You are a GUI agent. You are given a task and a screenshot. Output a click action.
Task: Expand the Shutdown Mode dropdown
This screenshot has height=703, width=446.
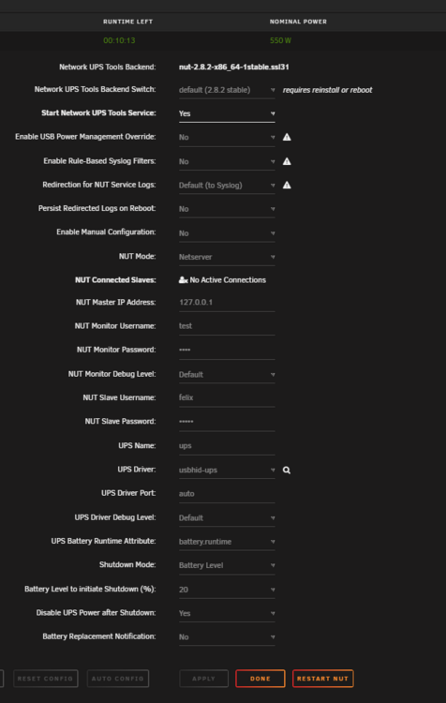[x=227, y=565]
